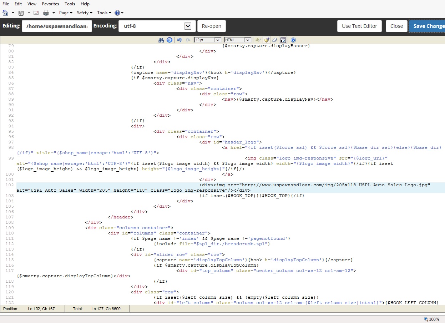The width and height of the screenshot is (445, 323).
Task: Open the File menu
Action: point(6,4)
